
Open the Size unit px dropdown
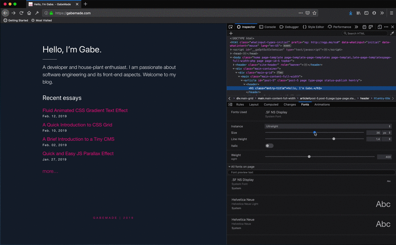(387, 133)
